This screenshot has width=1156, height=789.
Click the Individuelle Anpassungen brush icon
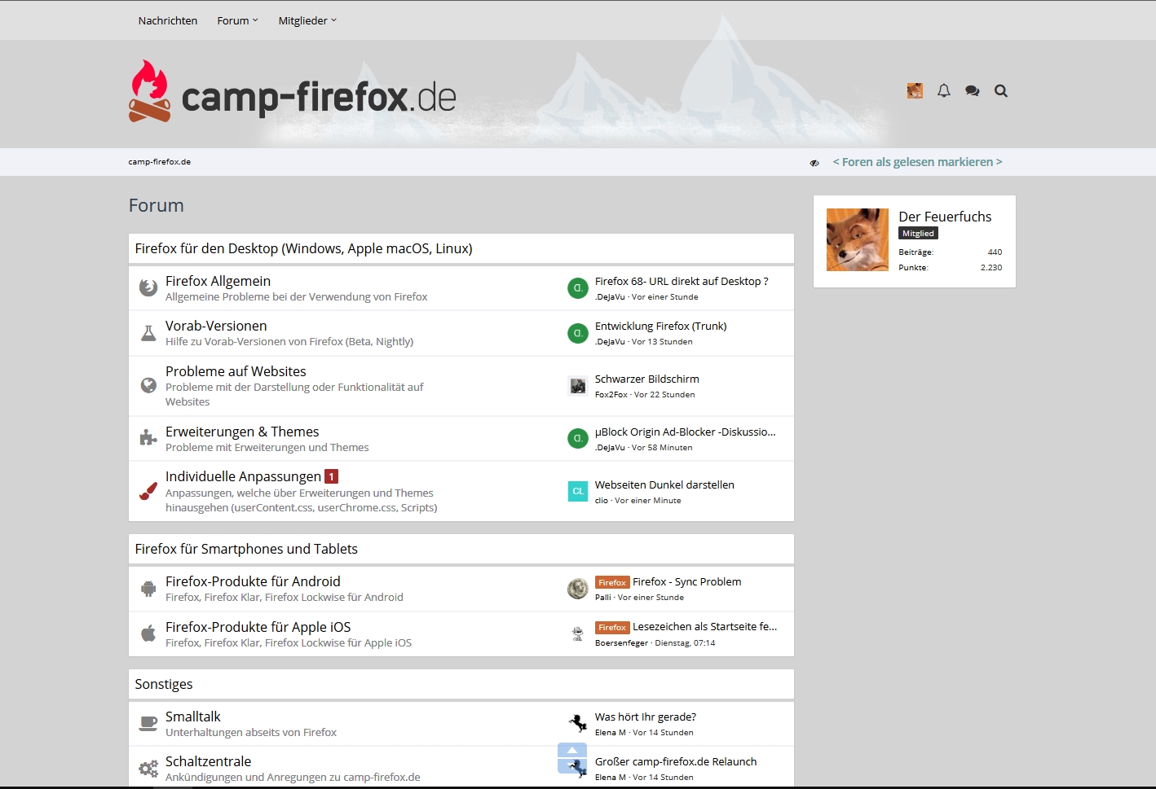coord(148,491)
